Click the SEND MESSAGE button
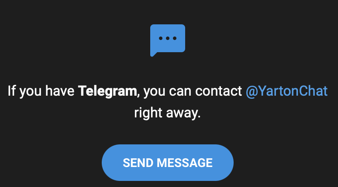 click(168, 163)
